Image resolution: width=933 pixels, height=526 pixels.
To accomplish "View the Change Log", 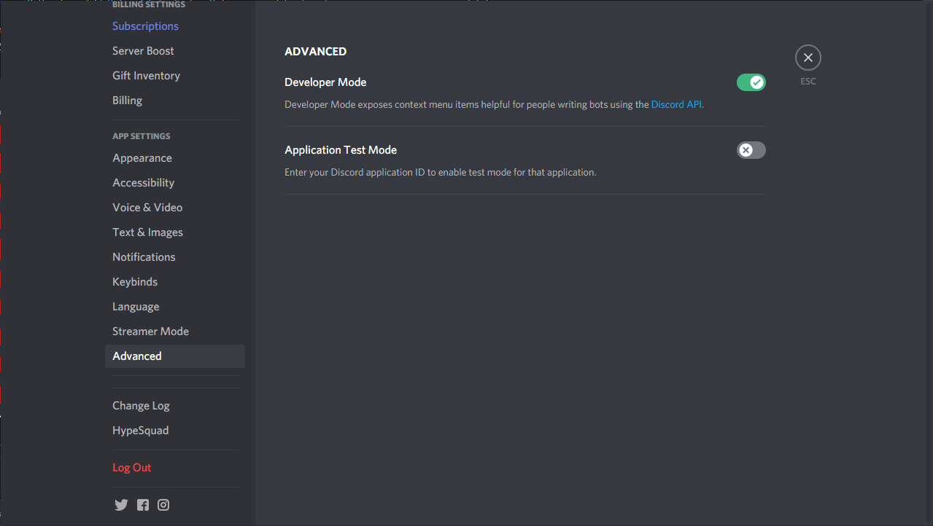I will point(141,405).
